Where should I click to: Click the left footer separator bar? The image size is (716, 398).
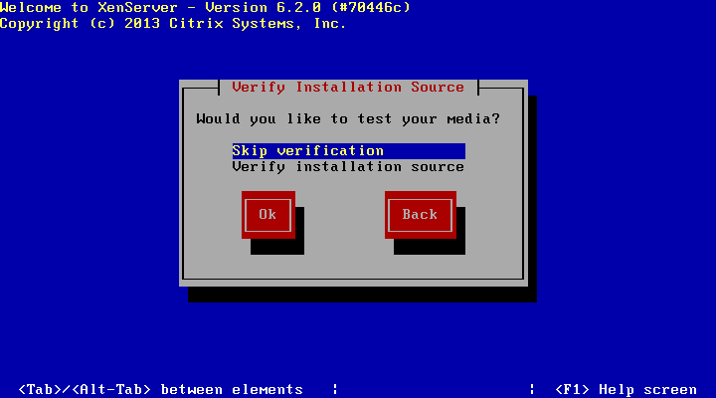(x=335, y=389)
